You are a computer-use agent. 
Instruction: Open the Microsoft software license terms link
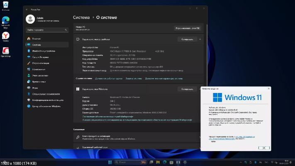coord(137,120)
